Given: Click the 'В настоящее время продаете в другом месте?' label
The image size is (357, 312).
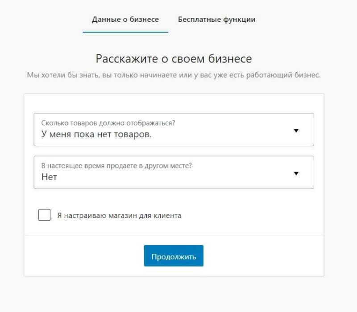Looking at the screenshot, I should tap(116, 166).
